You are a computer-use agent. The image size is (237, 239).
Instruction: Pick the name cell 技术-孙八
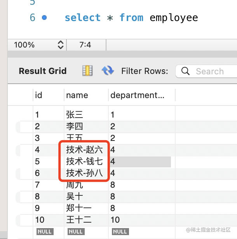pyautogui.click(x=84, y=173)
